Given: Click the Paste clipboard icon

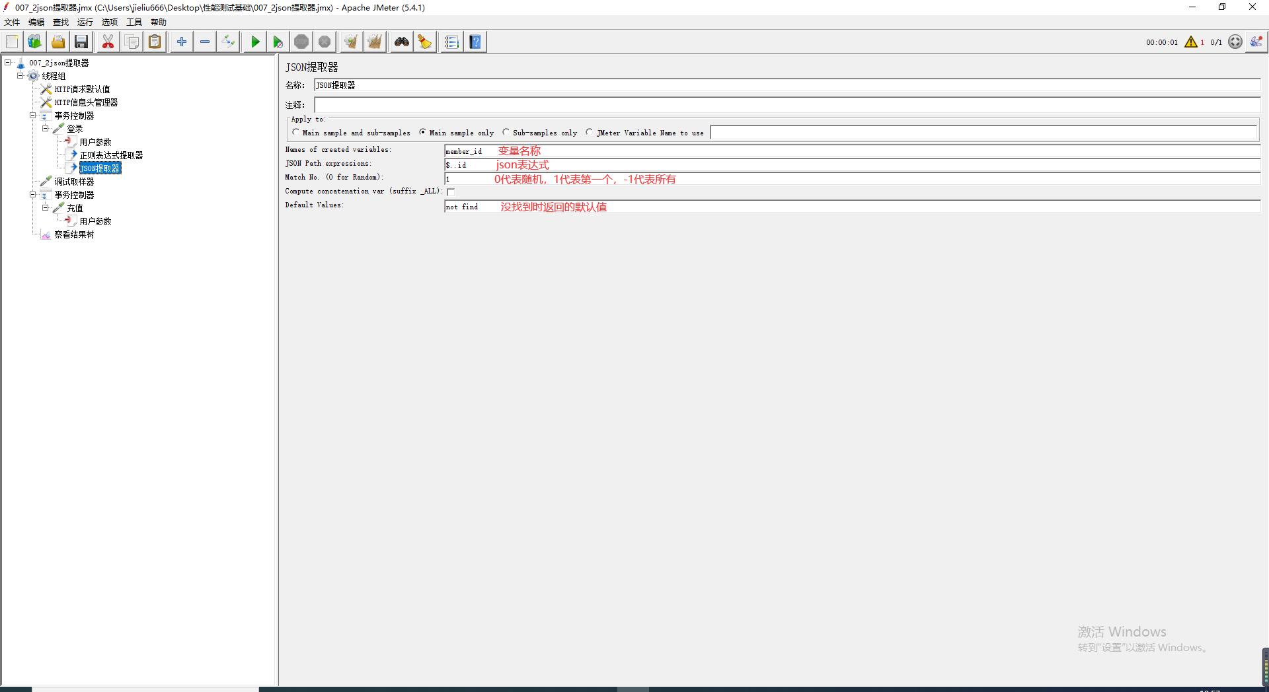Looking at the screenshot, I should point(155,42).
